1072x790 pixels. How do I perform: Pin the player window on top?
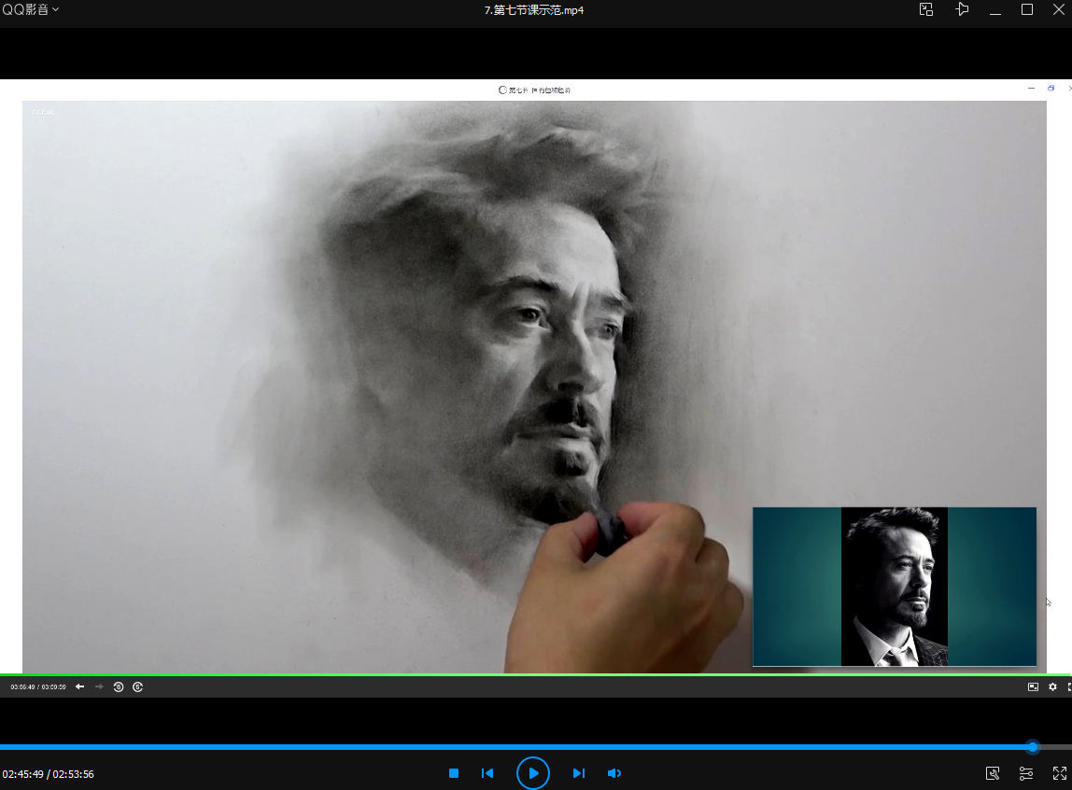(x=962, y=9)
